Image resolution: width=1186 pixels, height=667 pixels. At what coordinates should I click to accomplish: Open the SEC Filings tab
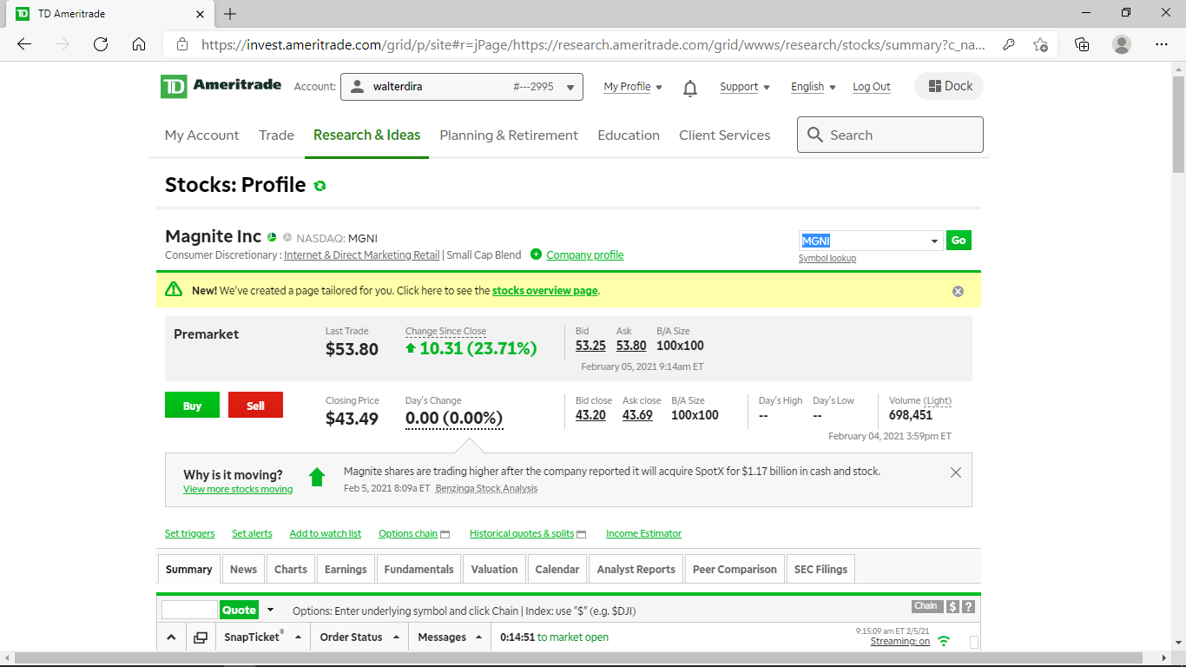(x=820, y=570)
